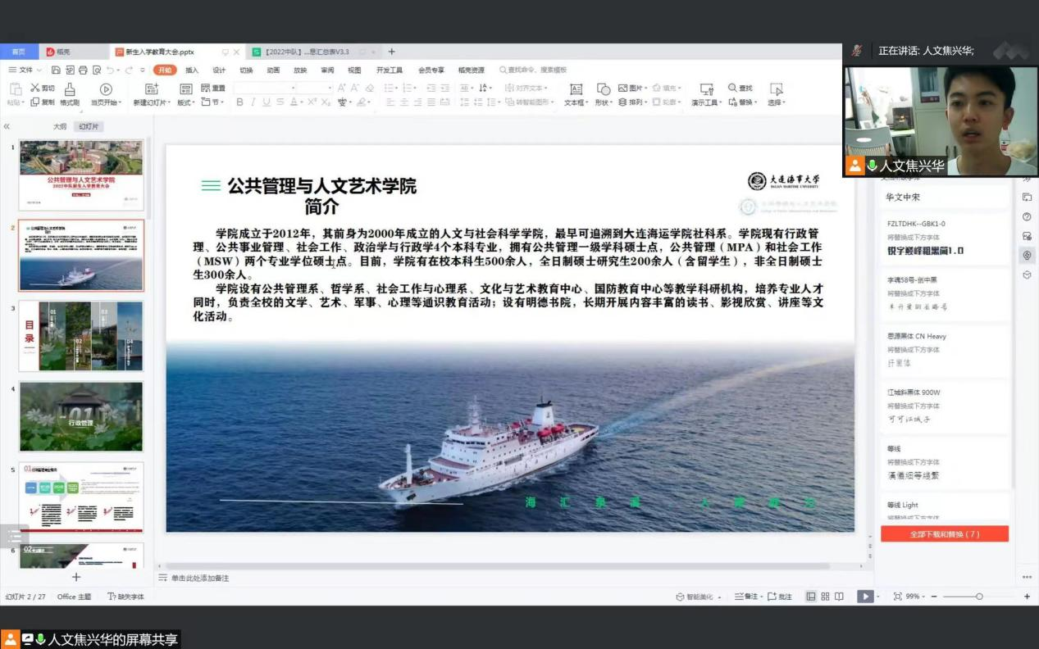Select slide 3 目录 thumbnail

coord(81,336)
